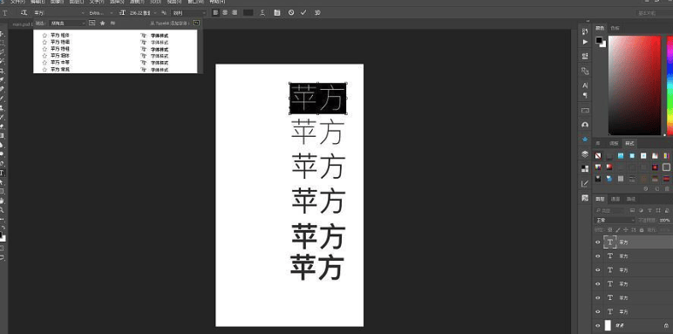Switch to the 颜色 tab
The image size is (673, 334).
(x=600, y=28)
